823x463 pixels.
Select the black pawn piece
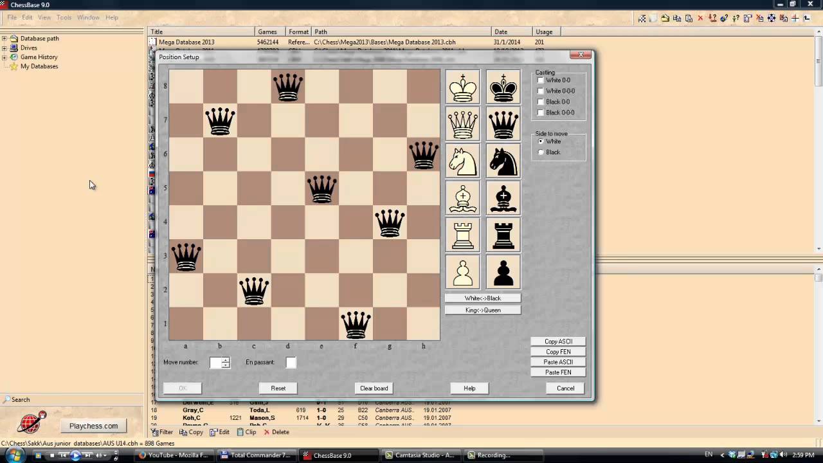(503, 272)
